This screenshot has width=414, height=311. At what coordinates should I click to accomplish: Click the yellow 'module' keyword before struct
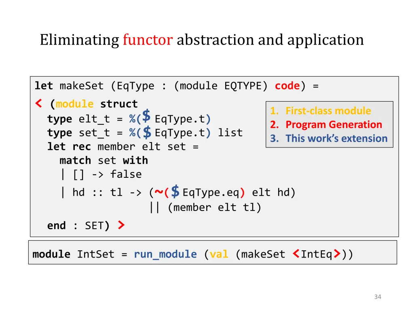[75, 104]
